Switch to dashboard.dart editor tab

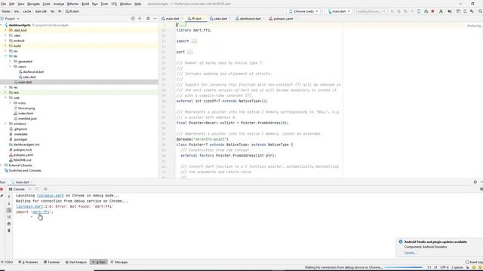pos(249,19)
